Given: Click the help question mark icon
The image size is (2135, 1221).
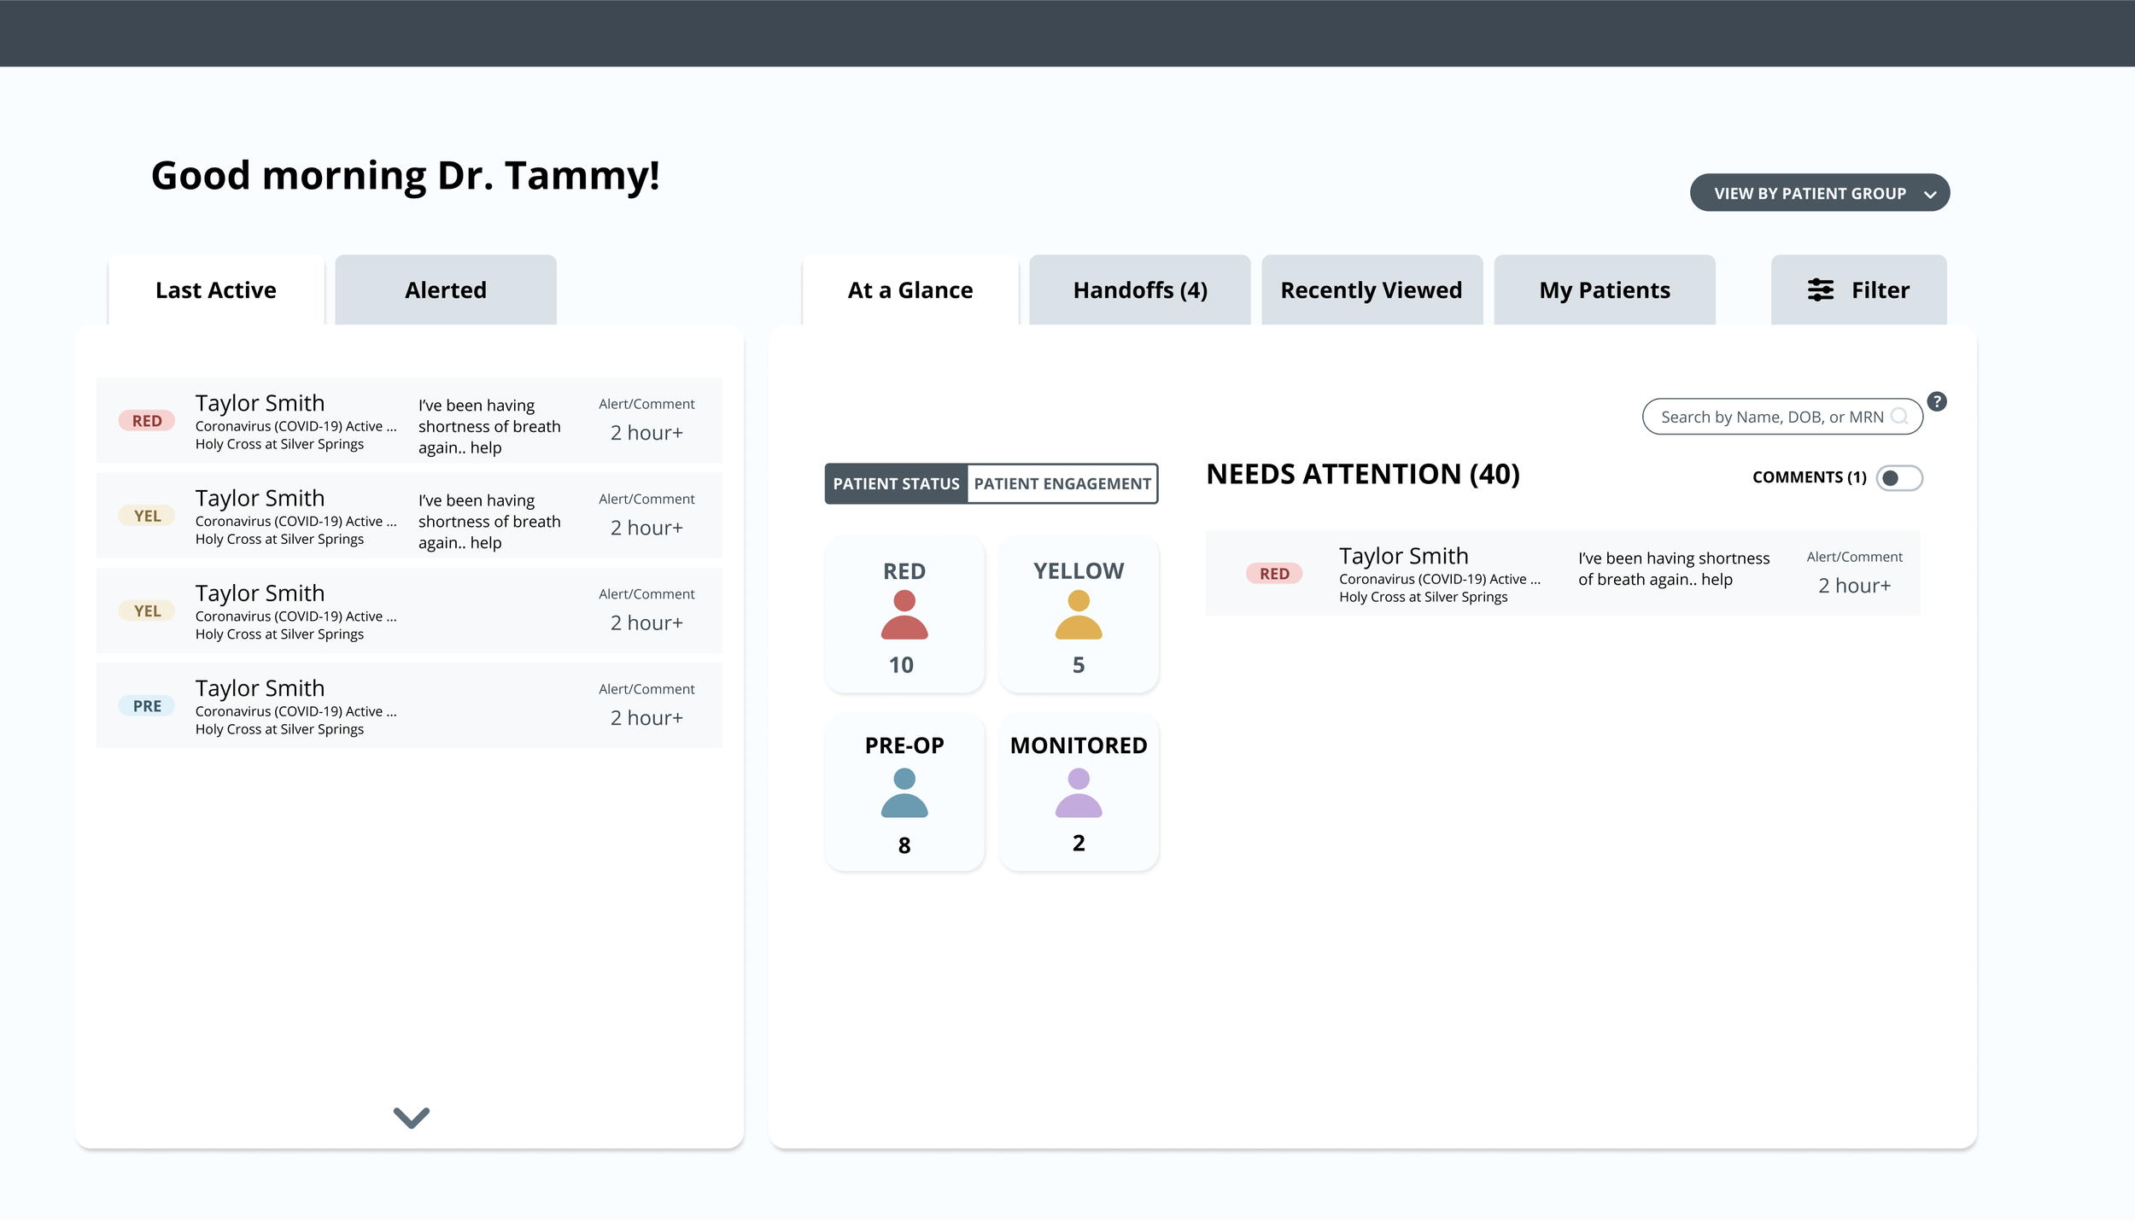Looking at the screenshot, I should click(x=1936, y=401).
